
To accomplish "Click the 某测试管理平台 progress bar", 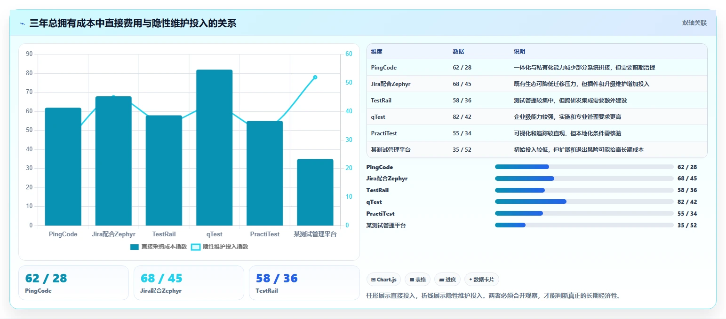I will (584, 225).
